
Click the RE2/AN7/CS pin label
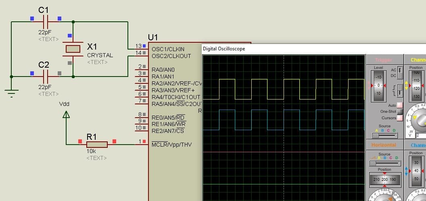[168, 131]
